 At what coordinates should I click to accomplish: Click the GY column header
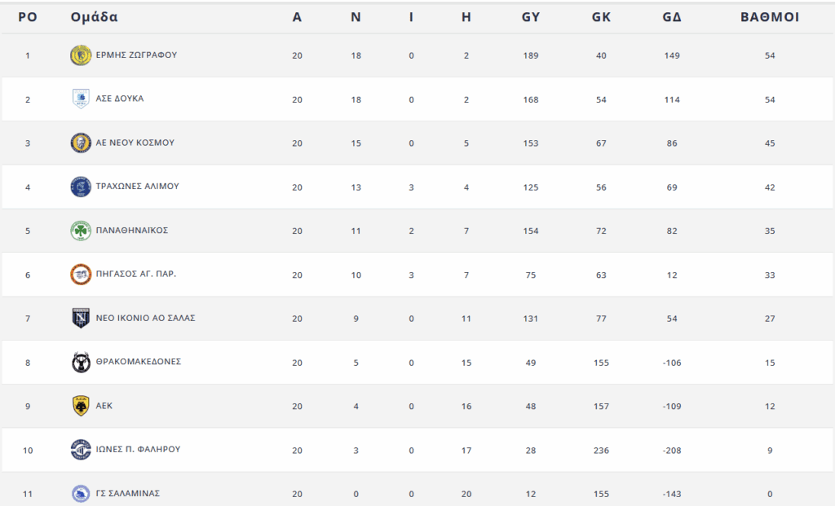(531, 17)
